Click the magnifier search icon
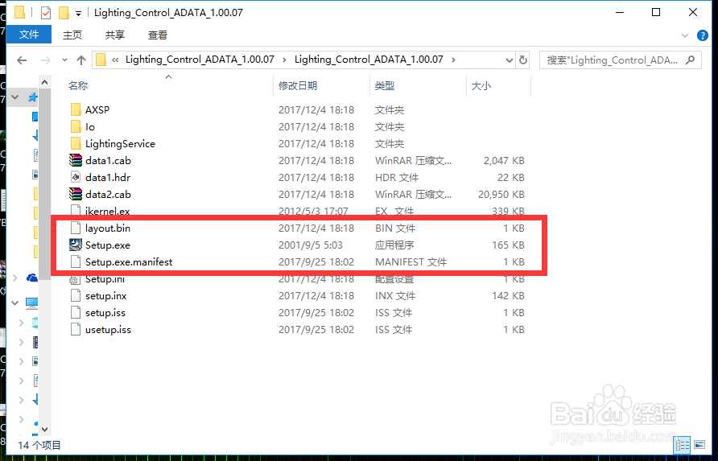The image size is (718, 461). pyautogui.click(x=690, y=60)
